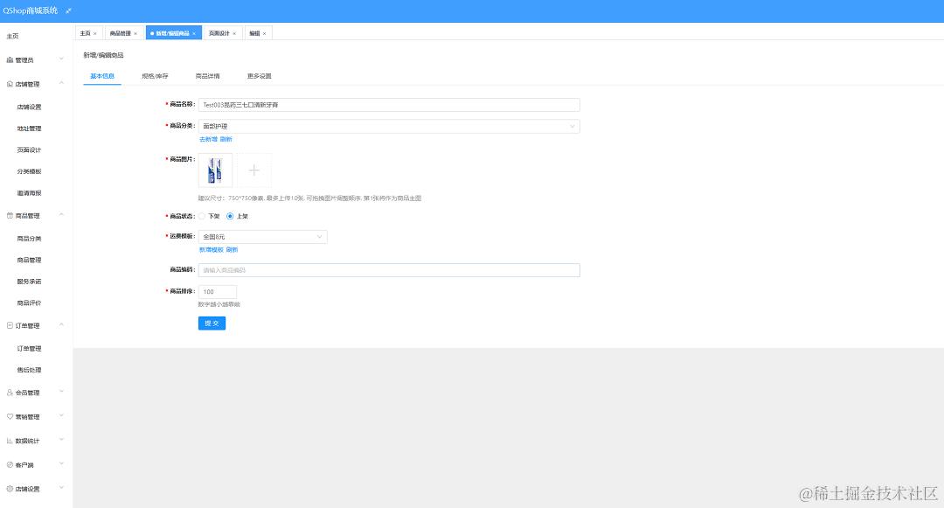This screenshot has width=944, height=508.
Task: Click the plus box to upload product image
Action: click(254, 170)
